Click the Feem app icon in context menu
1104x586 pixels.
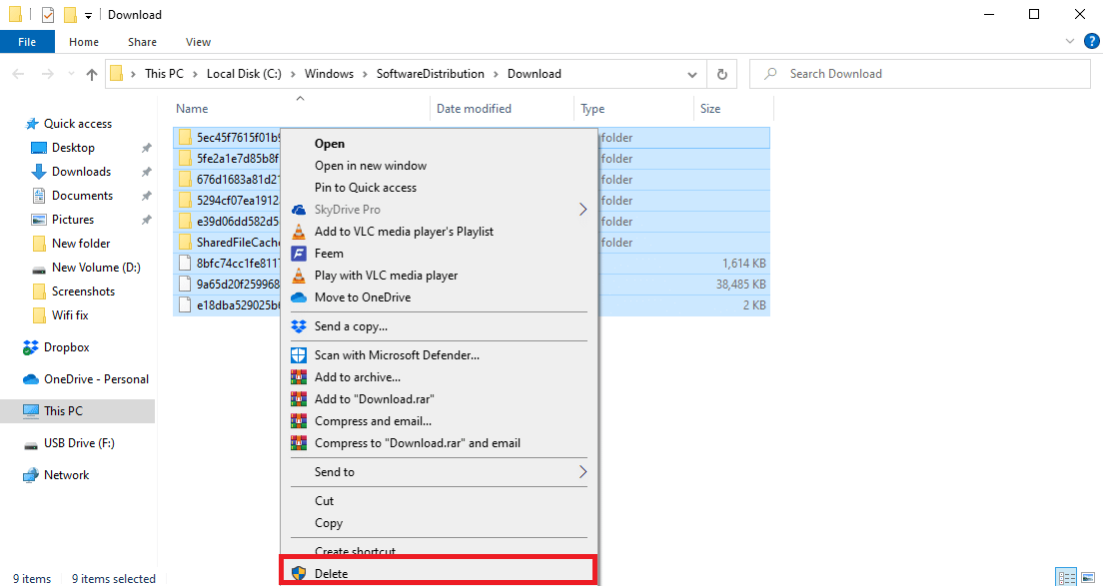tap(298, 254)
